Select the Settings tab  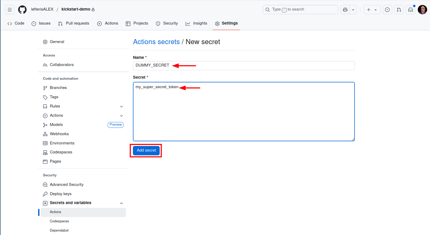click(226, 23)
